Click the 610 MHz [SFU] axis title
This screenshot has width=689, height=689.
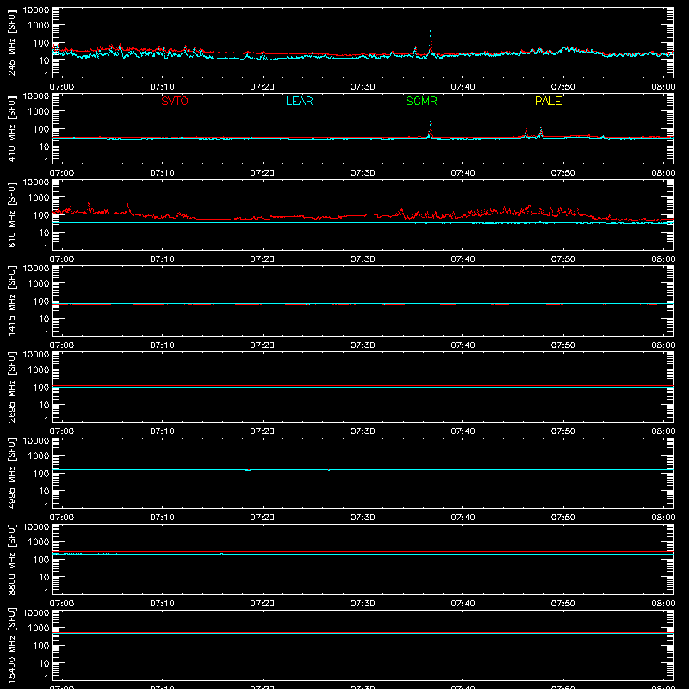point(11,214)
